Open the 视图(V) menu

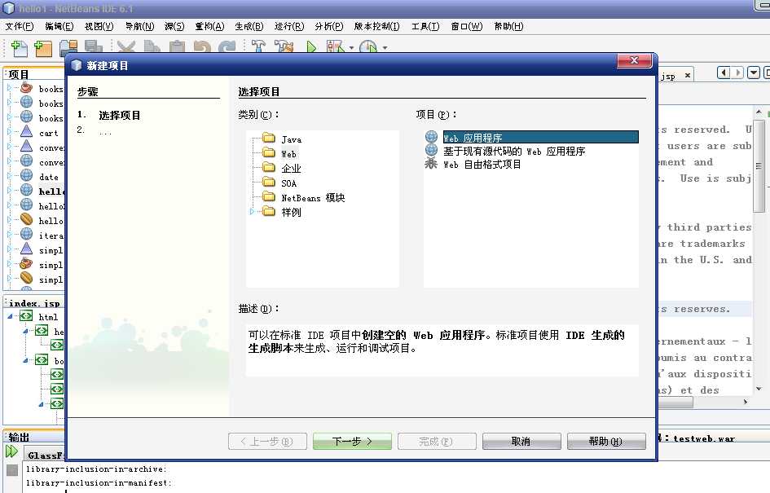99,27
